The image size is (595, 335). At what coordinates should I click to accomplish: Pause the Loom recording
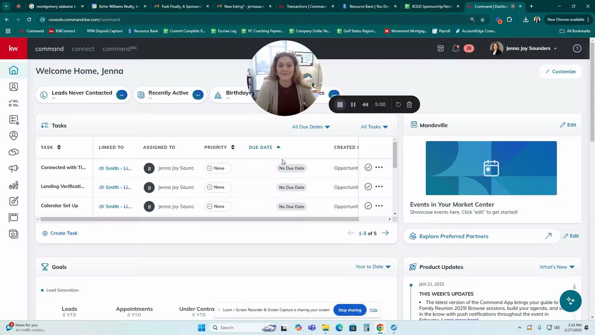[353, 105]
